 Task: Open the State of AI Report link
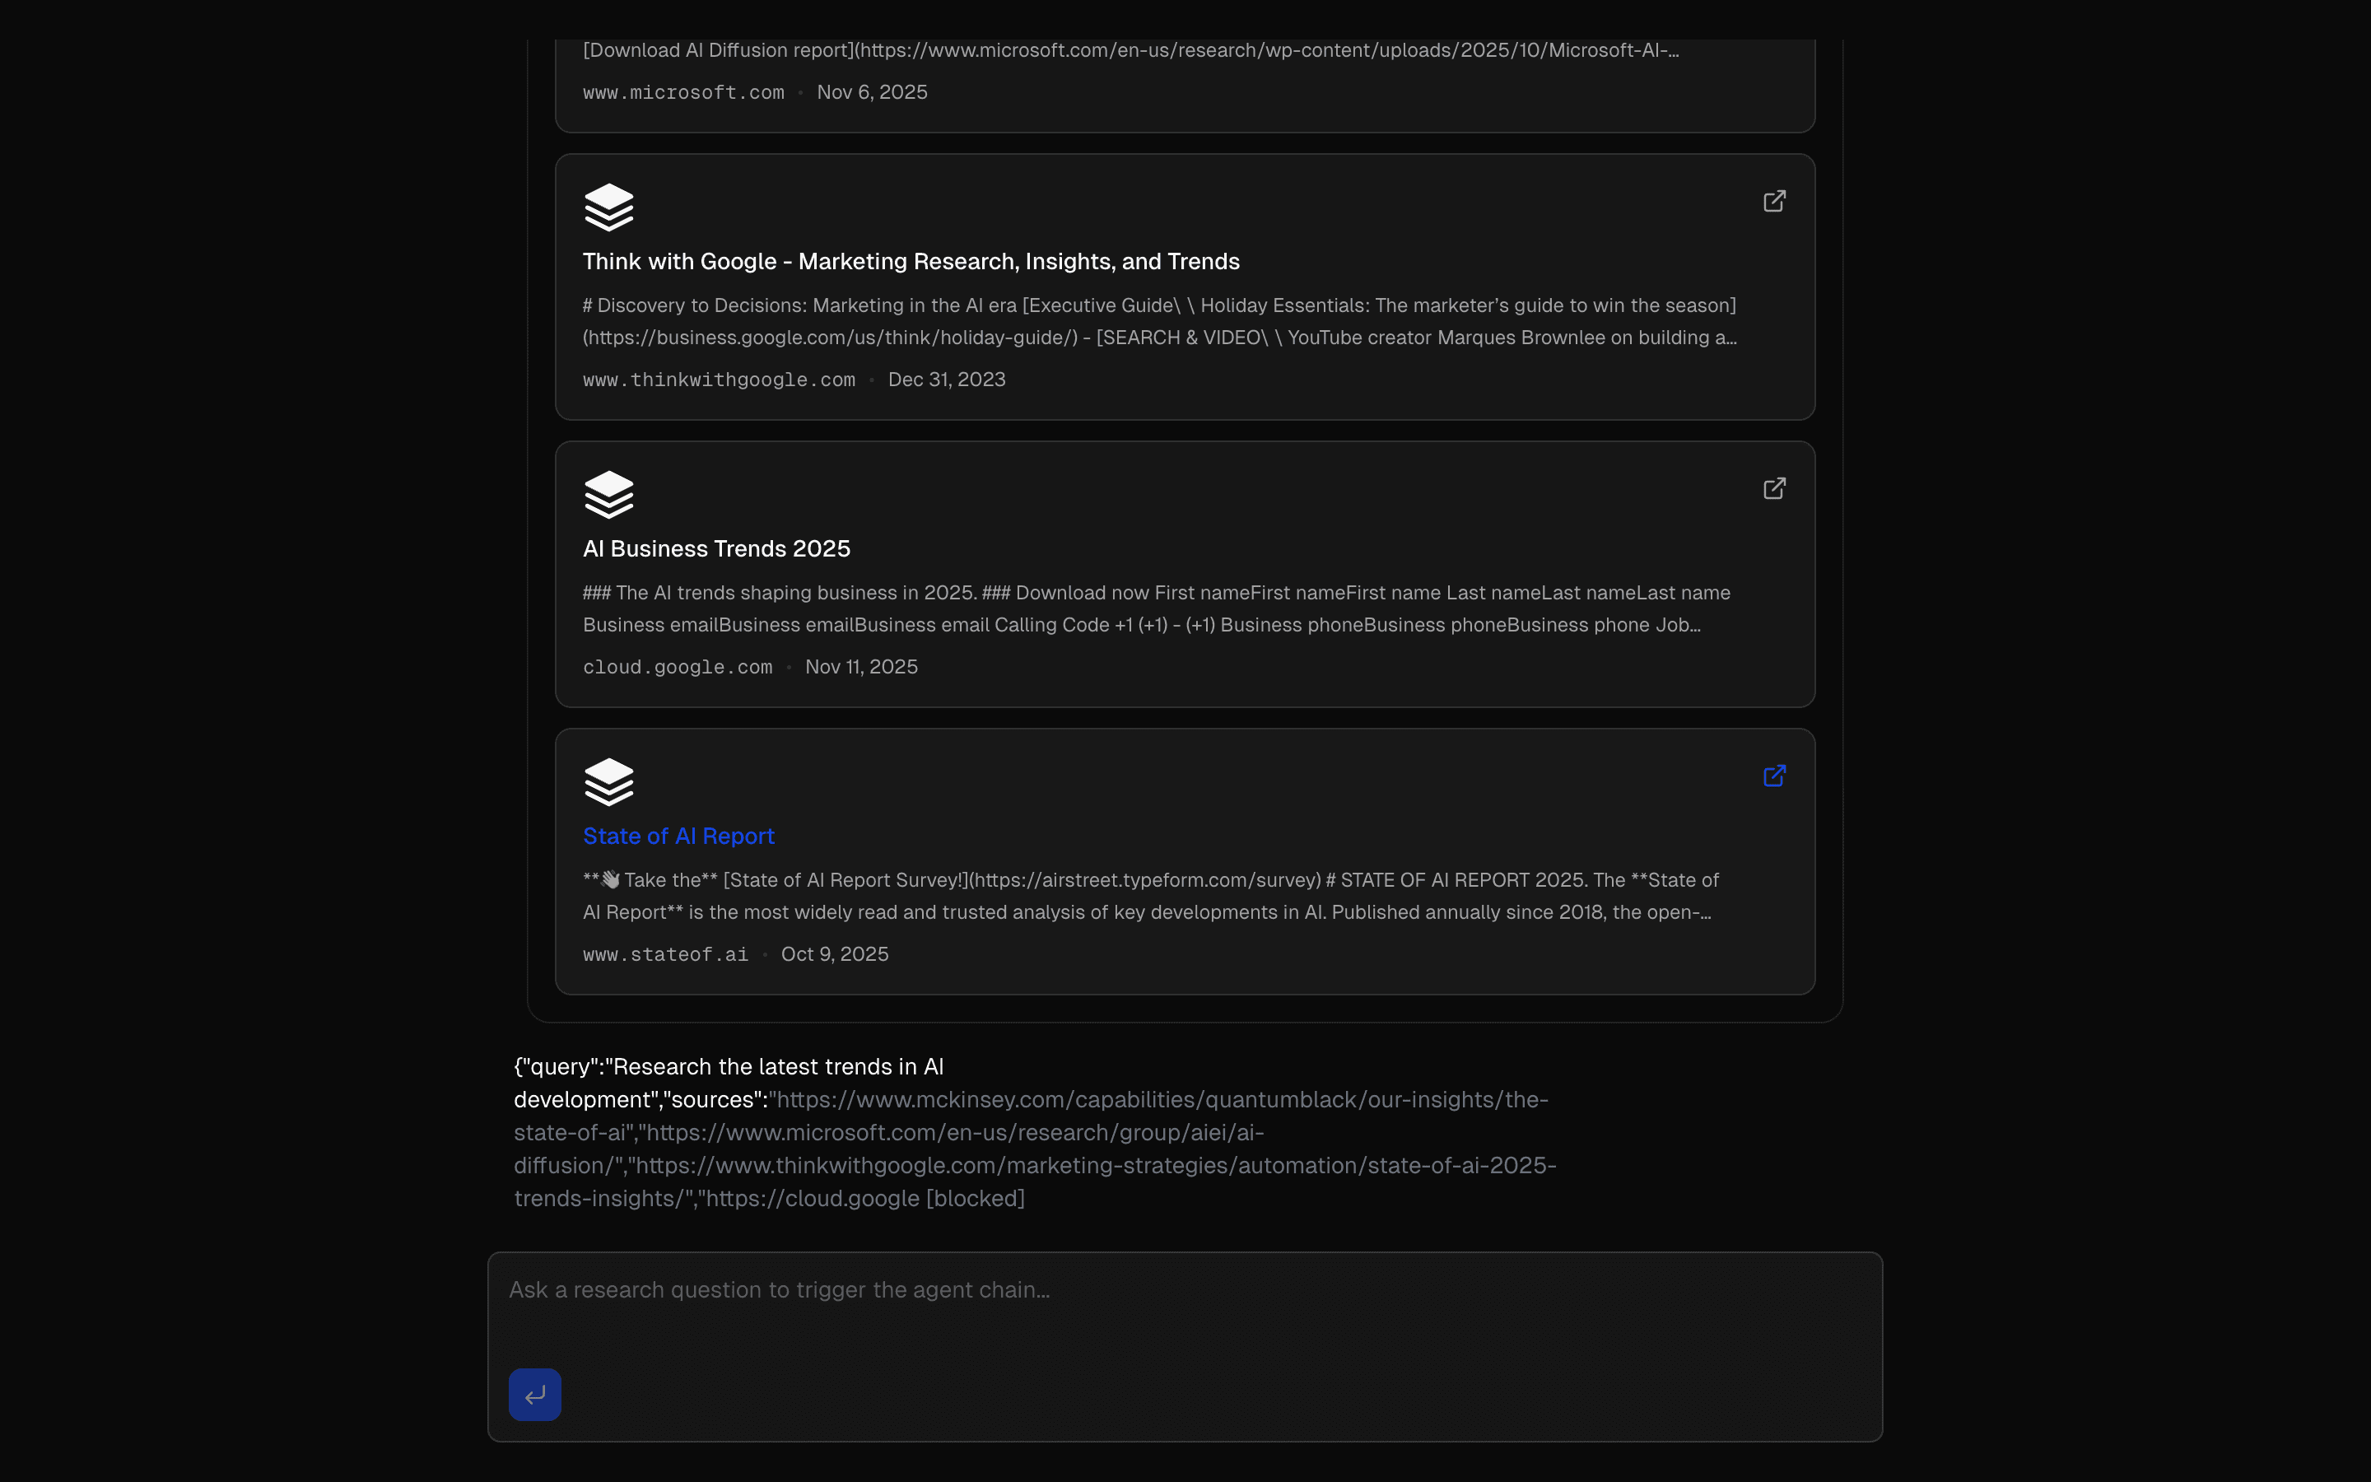678,836
